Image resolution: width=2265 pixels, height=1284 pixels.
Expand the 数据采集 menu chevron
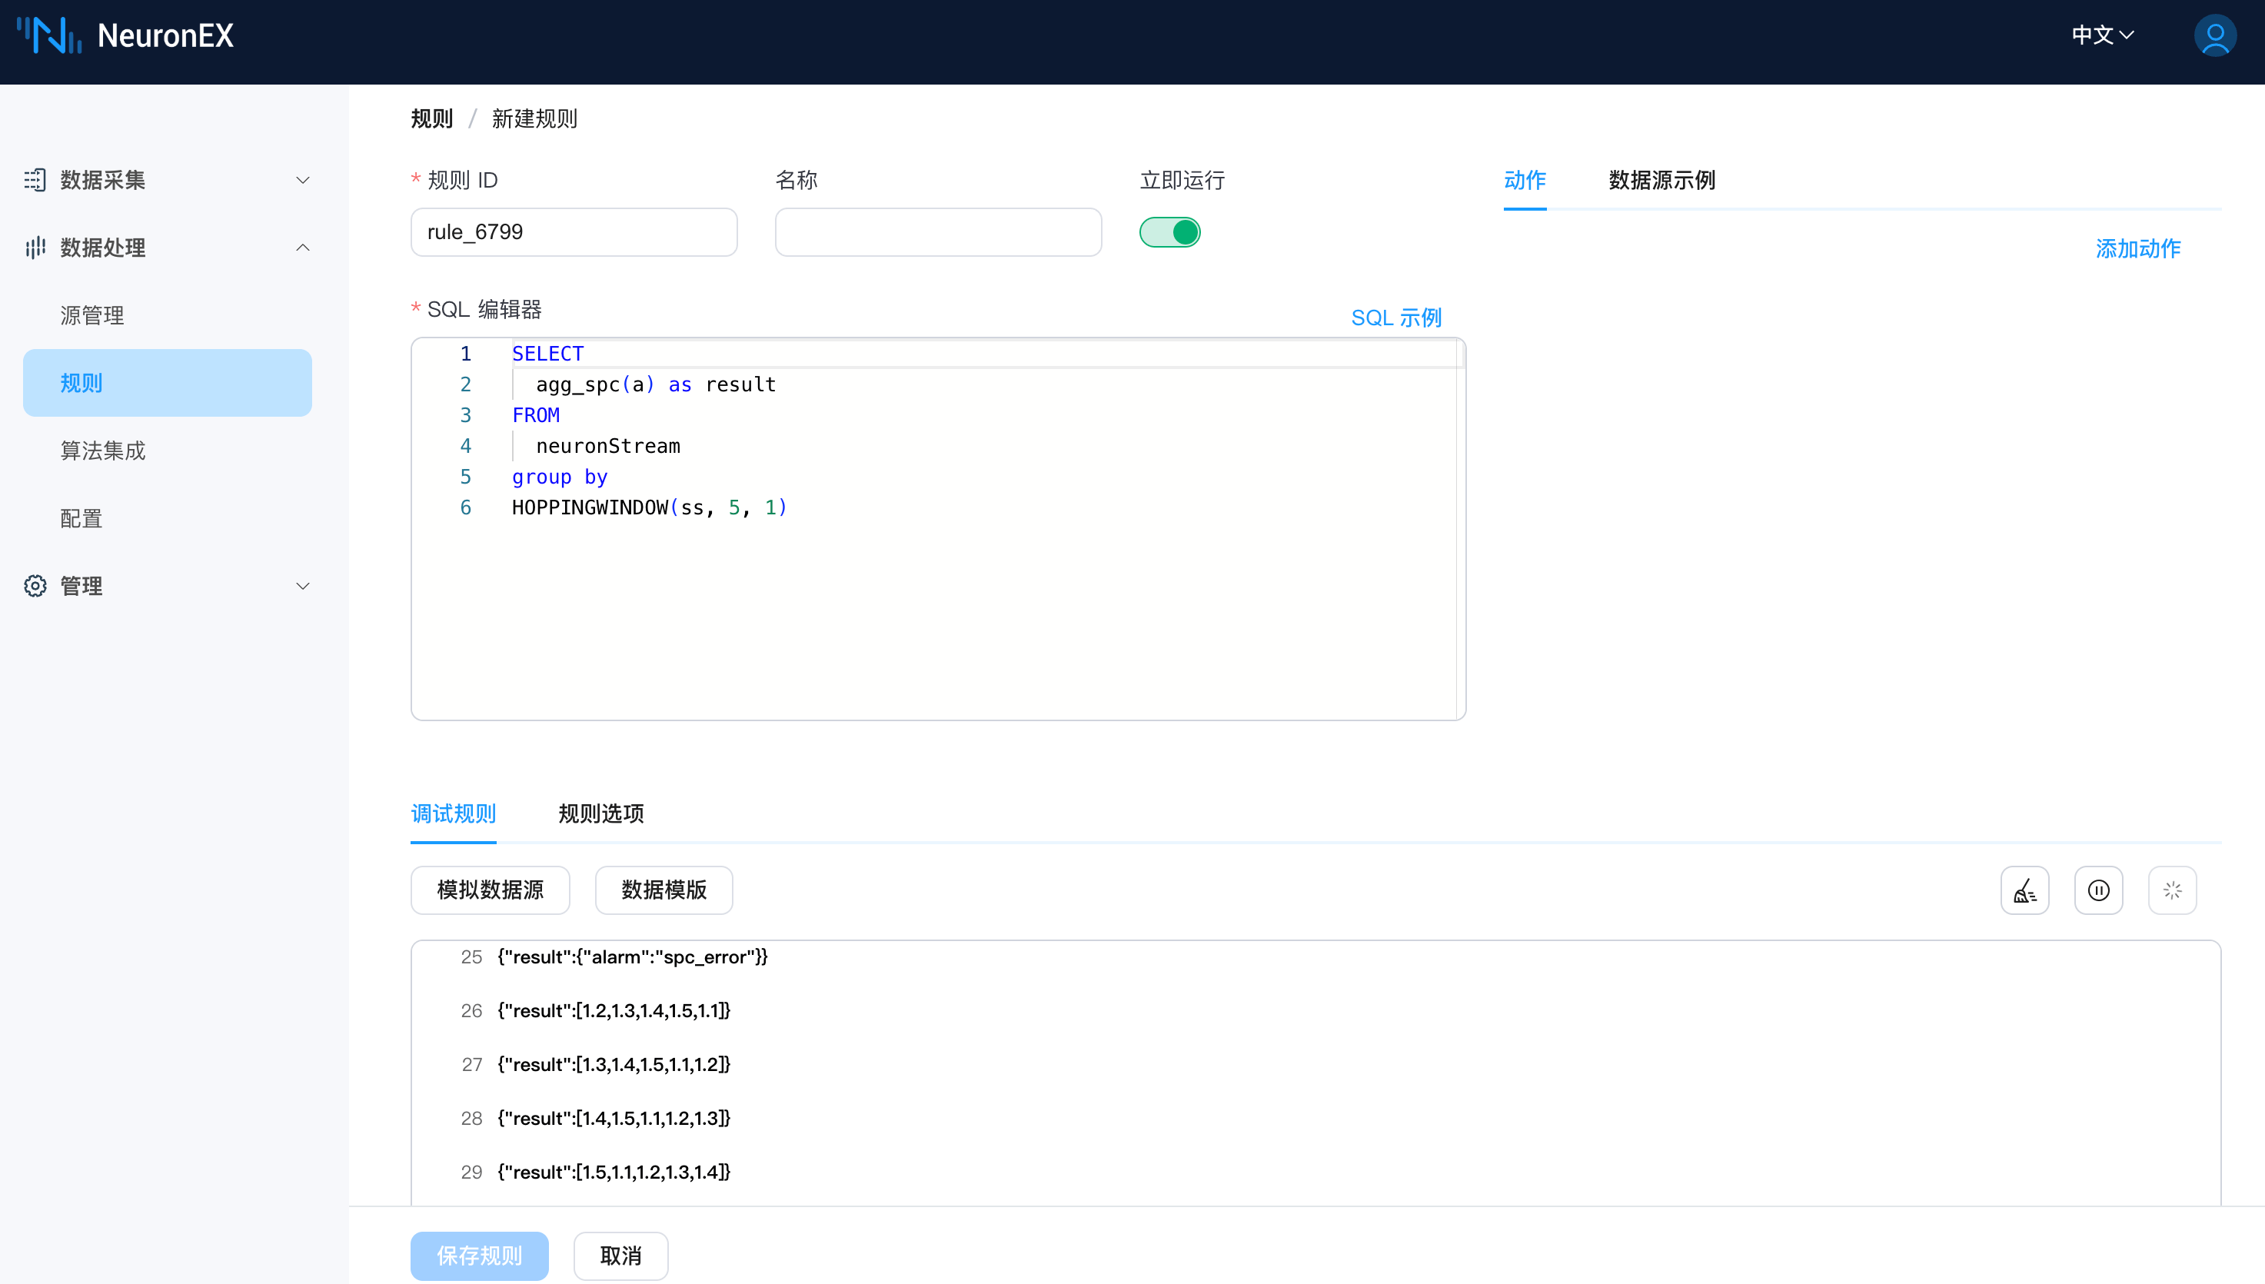(302, 180)
